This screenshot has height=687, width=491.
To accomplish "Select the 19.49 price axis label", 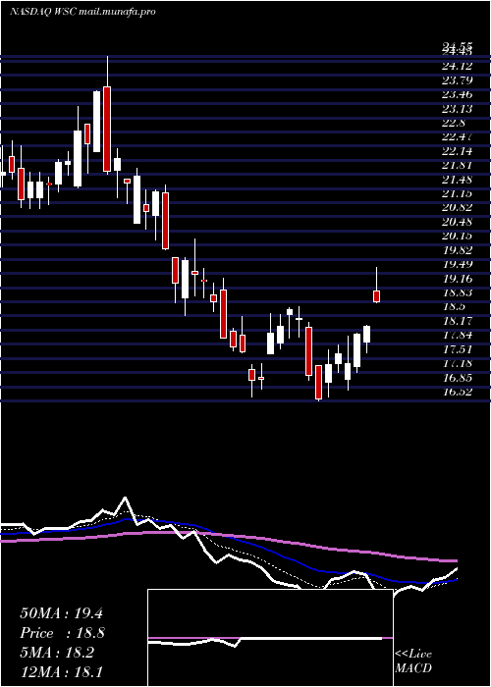I will (458, 264).
